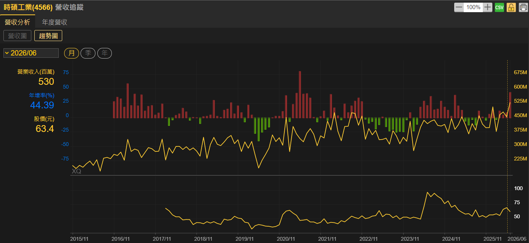Click the 2018/11 axis label
The width and height of the screenshot is (529, 243).
point(203,239)
